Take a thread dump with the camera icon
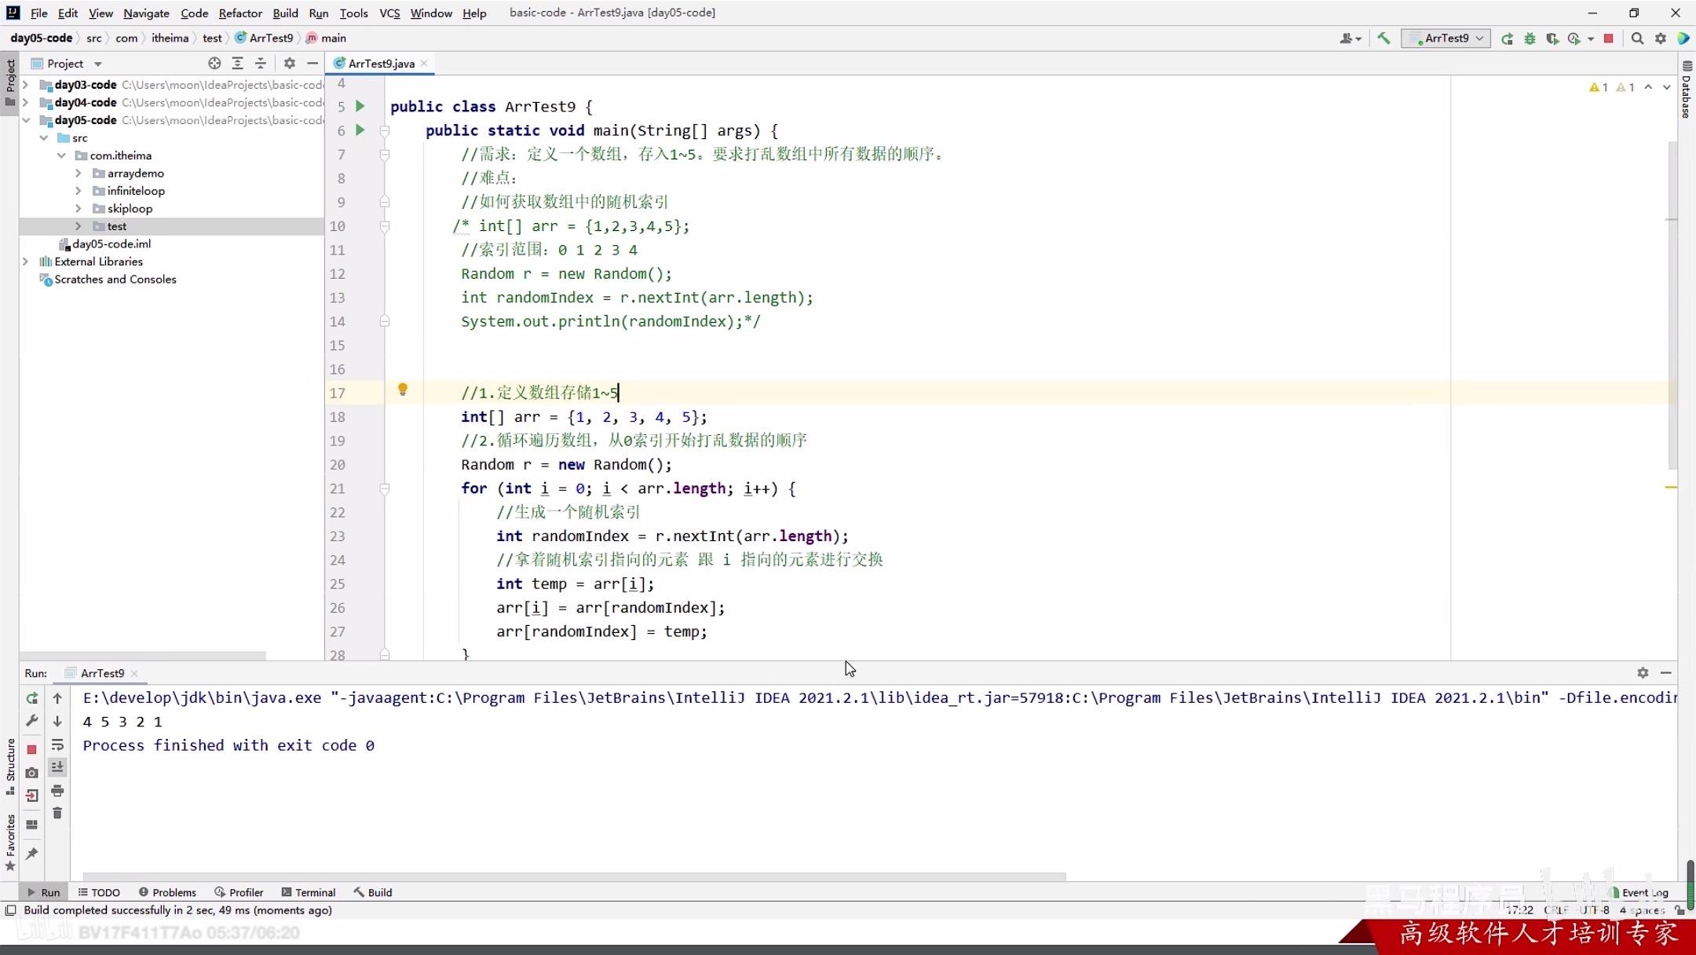Viewport: 1696px width, 955px height. pyautogui.click(x=31, y=772)
